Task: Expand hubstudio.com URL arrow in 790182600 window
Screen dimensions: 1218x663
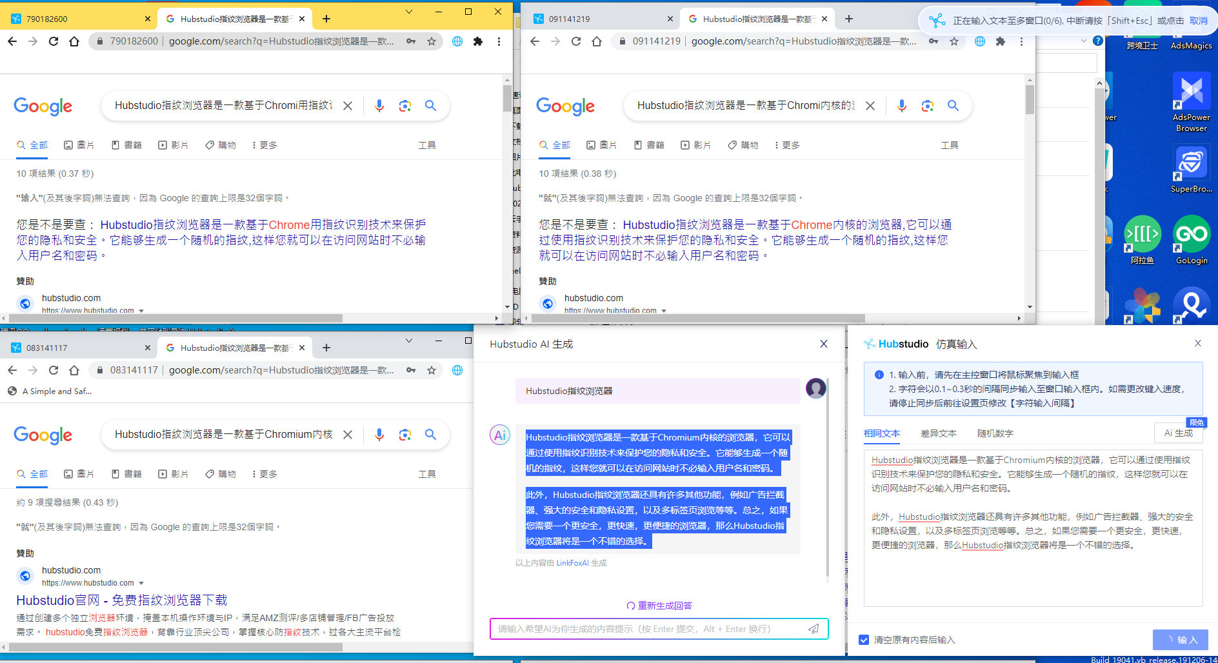Action: [x=141, y=311]
